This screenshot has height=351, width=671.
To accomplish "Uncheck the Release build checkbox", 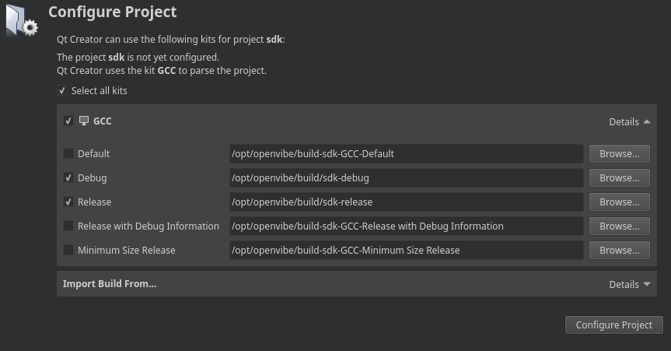I will tap(68, 202).
